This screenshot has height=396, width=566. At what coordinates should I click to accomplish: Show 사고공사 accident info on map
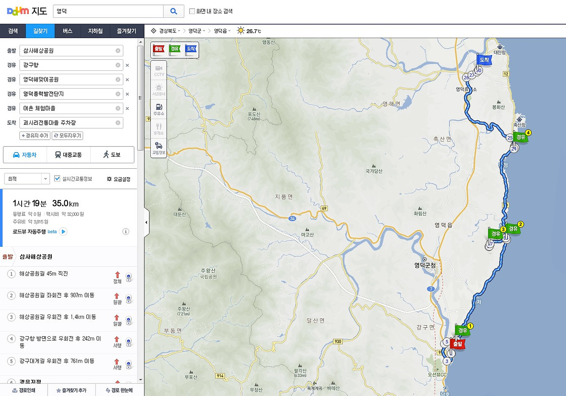click(x=159, y=89)
